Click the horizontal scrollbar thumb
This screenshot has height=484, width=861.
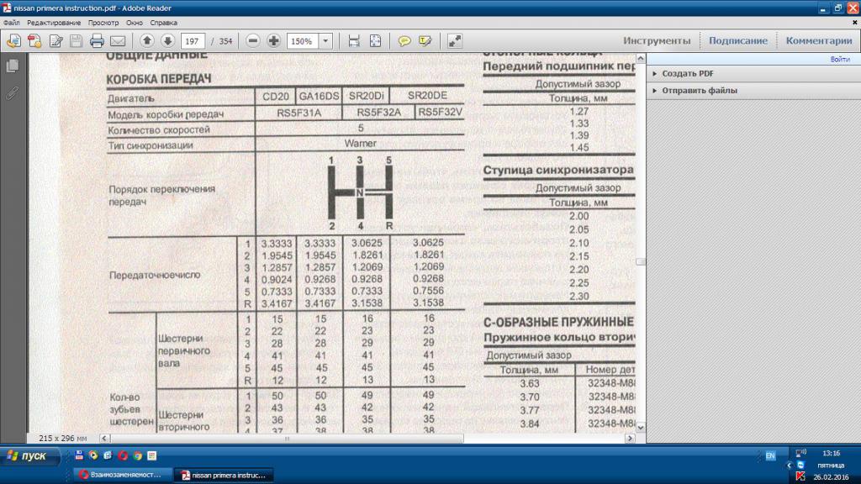pyautogui.click(x=287, y=438)
